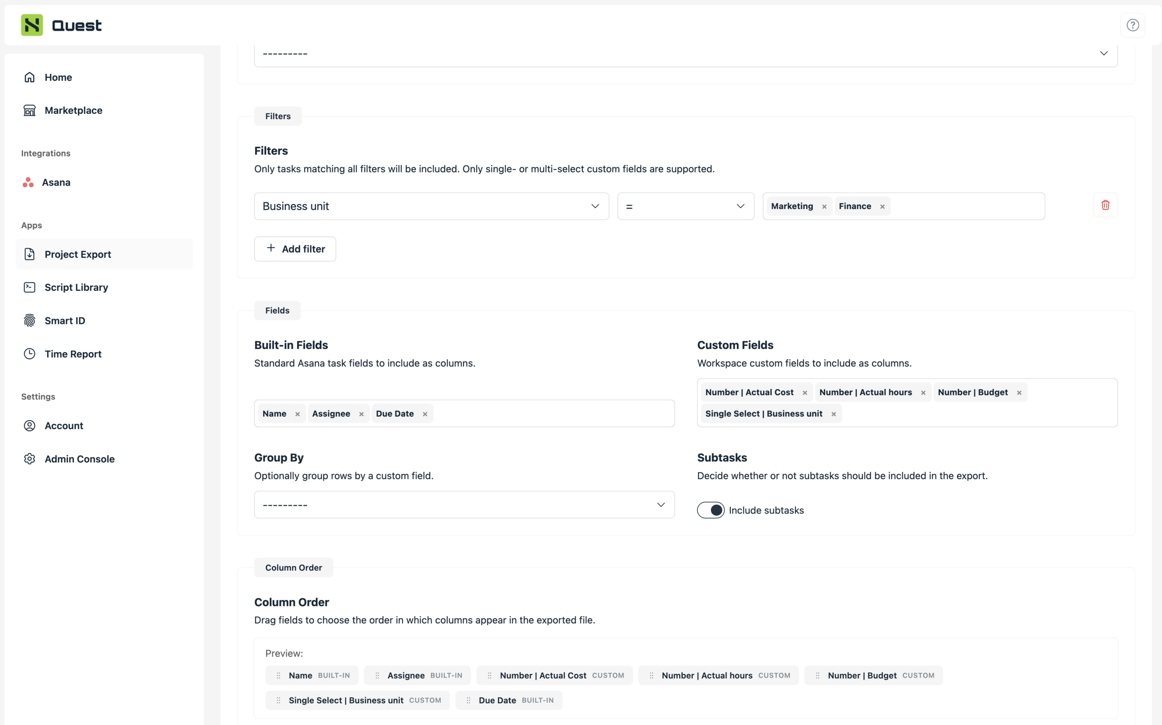
Task: Grab the drag handle of Number | Budget
Action: tap(817, 675)
